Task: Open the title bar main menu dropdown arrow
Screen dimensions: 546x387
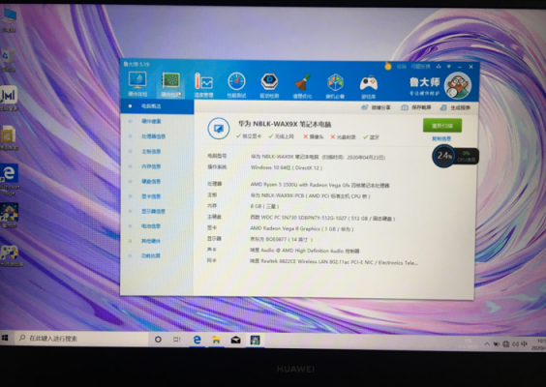Action: point(449,67)
